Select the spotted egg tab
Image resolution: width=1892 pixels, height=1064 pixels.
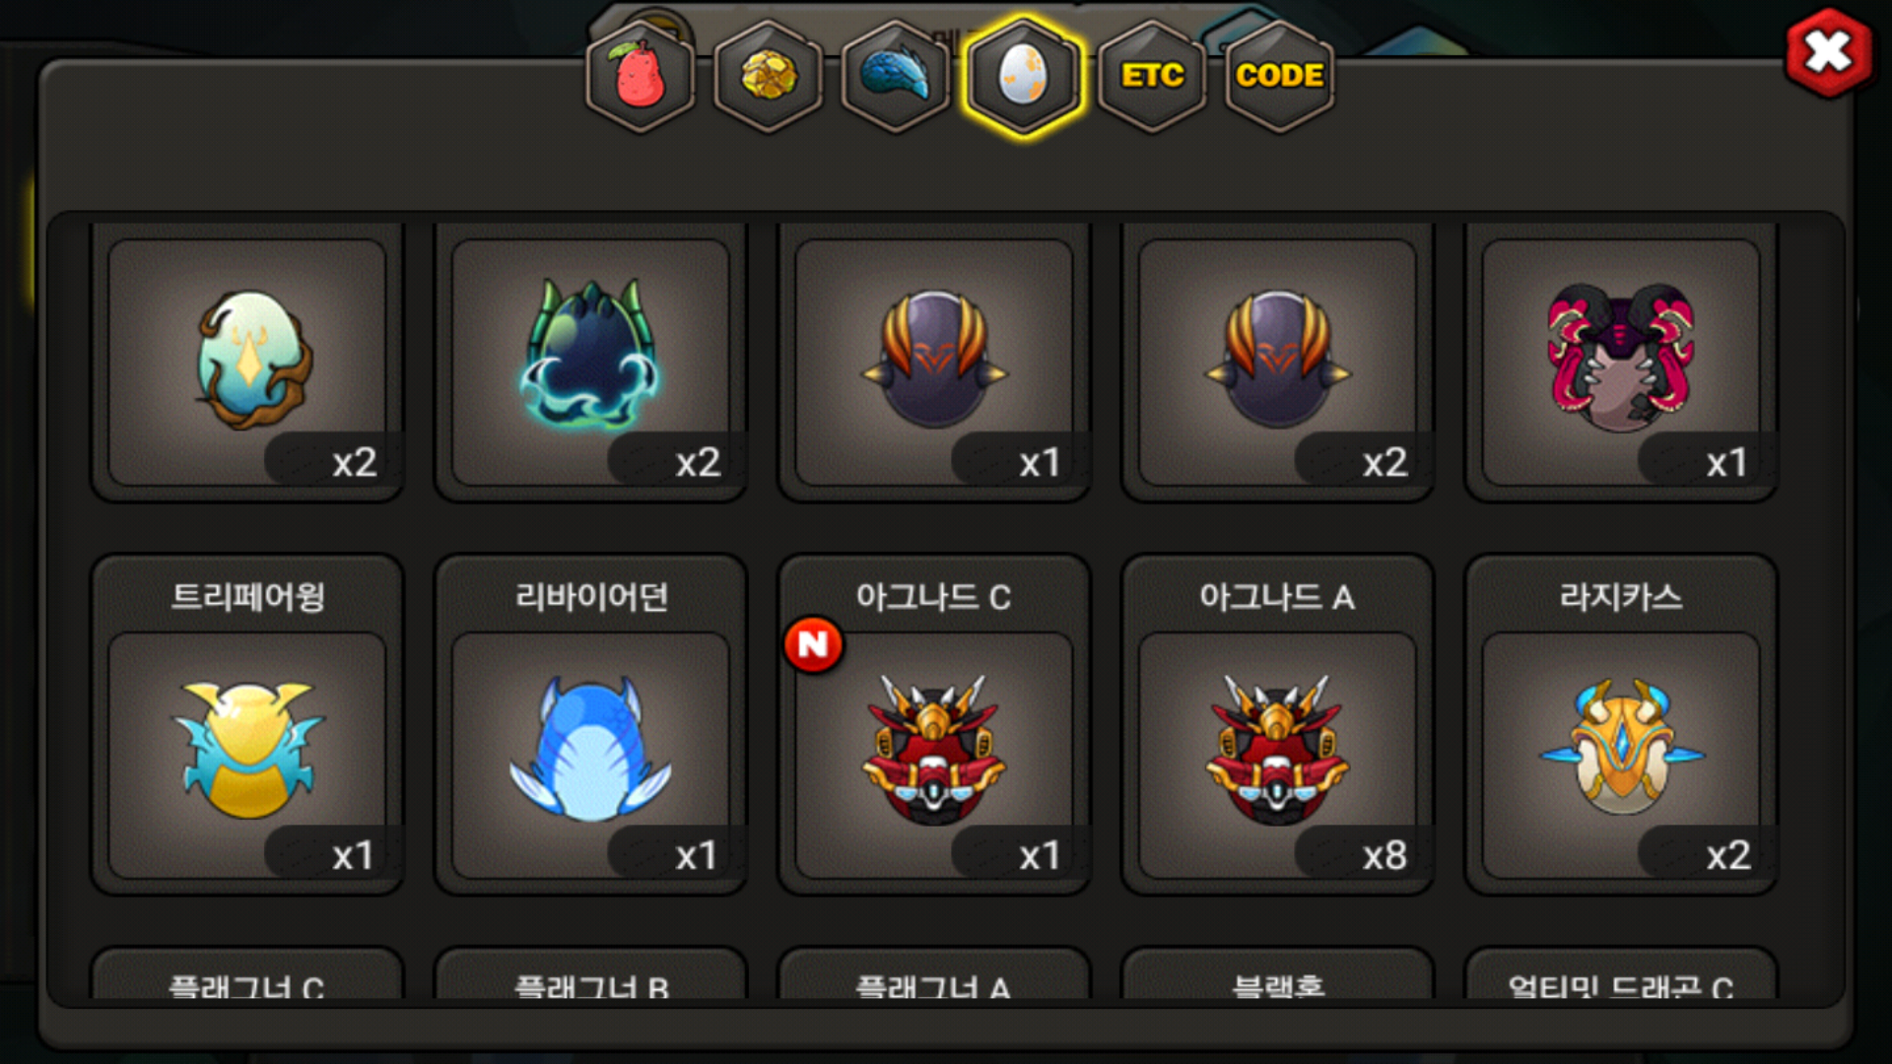[1024, 76]
